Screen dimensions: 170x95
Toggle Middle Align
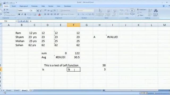[48, 11]
